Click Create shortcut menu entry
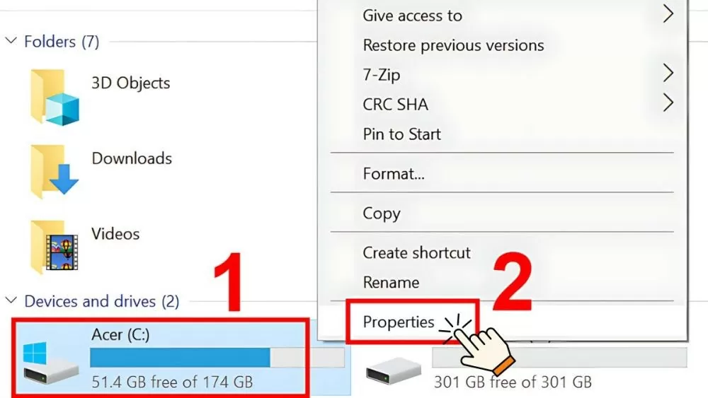708x398 pixels. [x=416, y=253]
